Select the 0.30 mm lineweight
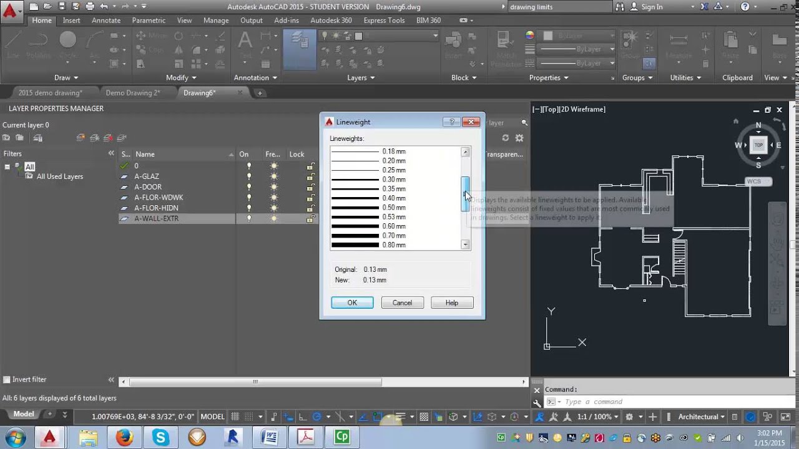The height and width of the screenshot is (449, 799). click(395, 180)
